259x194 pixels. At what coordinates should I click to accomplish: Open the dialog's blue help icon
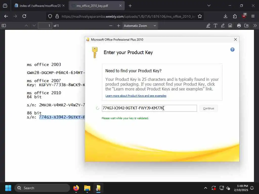[x=232, y=50]
